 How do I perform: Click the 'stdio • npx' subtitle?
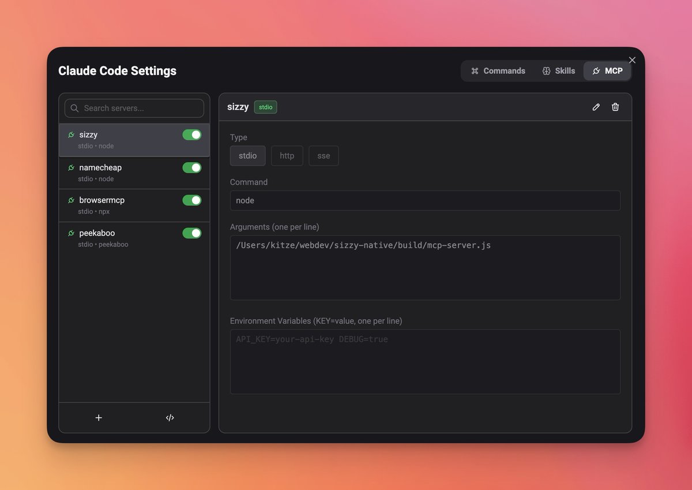[x=94, y=212]
